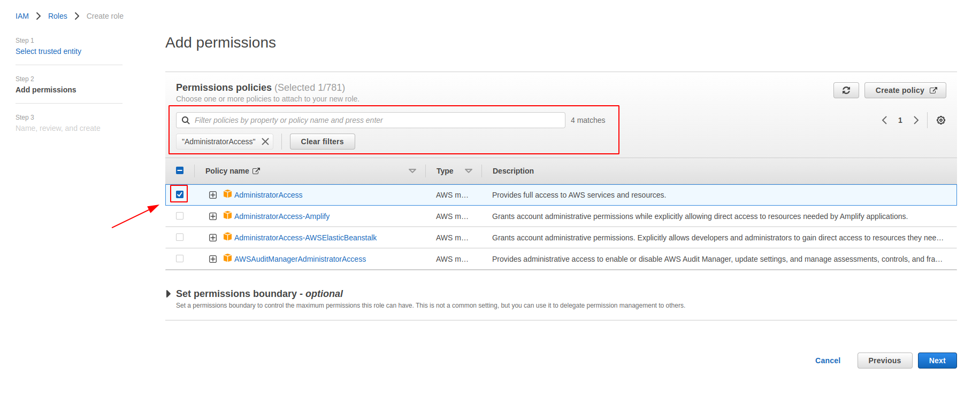Click the orange policy icon for AdministratorAccess-Amplify

click(x=227, y=215)
